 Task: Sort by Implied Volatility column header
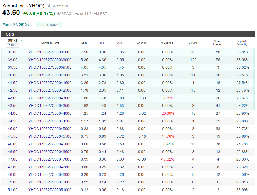[242, 43]
